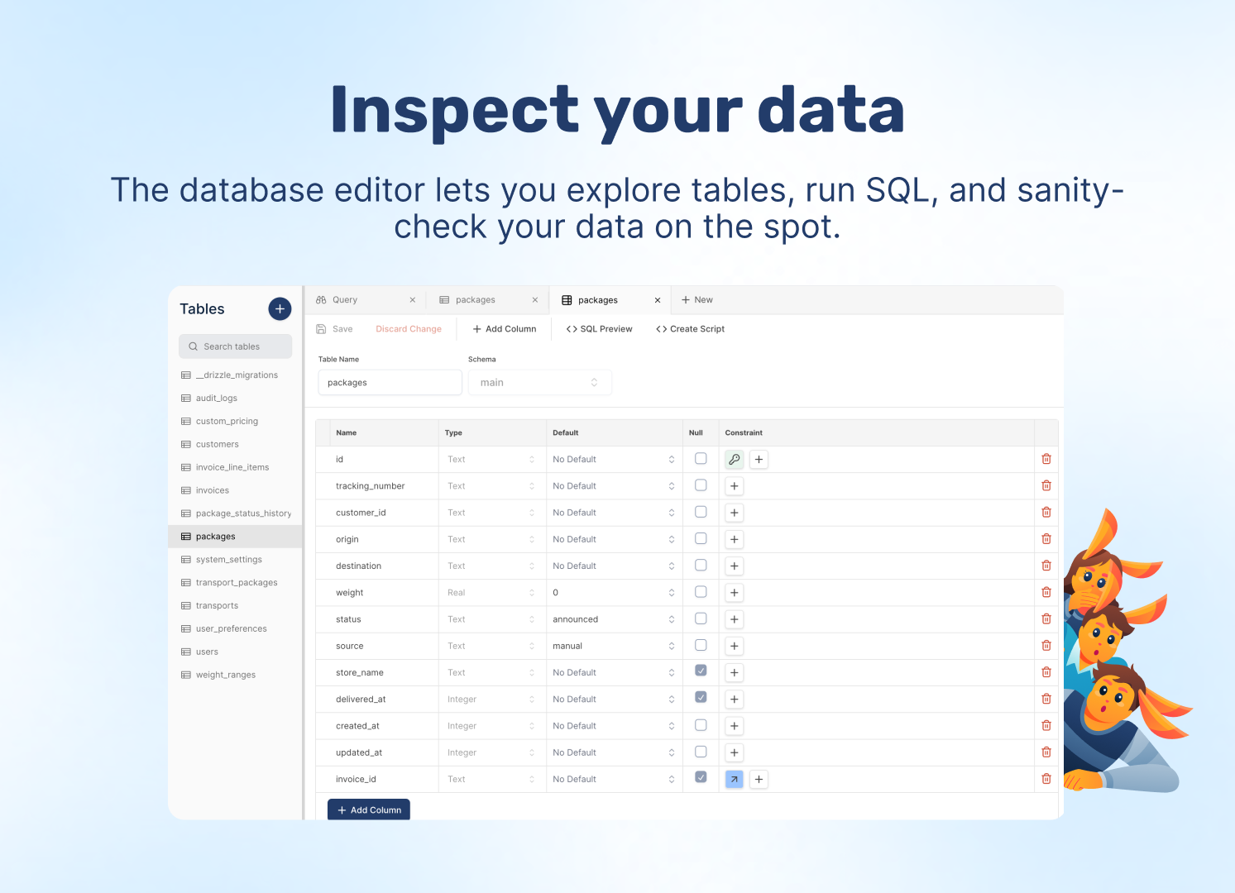Click the Table Name input field
The width and height of the screenshot is (1235, 893).
pos(390,383)
